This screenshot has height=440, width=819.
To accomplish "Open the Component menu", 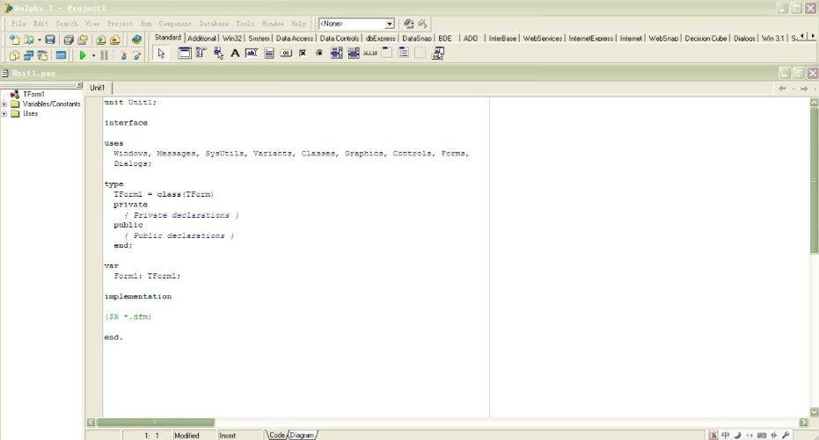I will point(175,24).
